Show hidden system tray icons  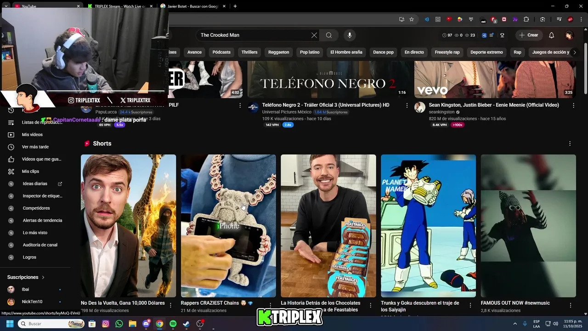[515, 324]
